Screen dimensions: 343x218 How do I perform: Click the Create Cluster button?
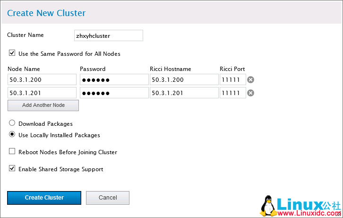coord(44,198)
